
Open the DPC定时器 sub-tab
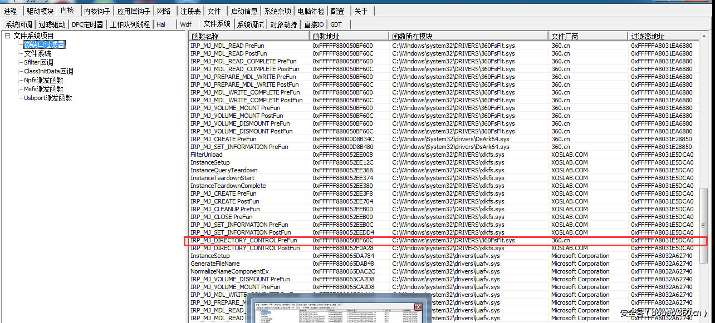click(x=87, y=24)
